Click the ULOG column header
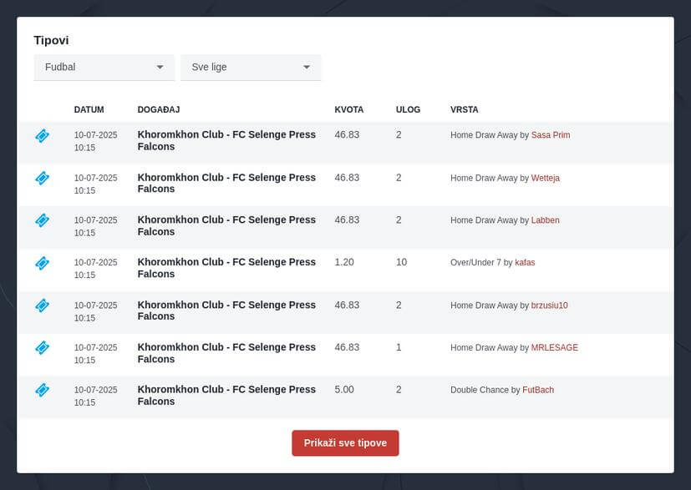This screenshot has height=490, width=691. pos(408,109)
